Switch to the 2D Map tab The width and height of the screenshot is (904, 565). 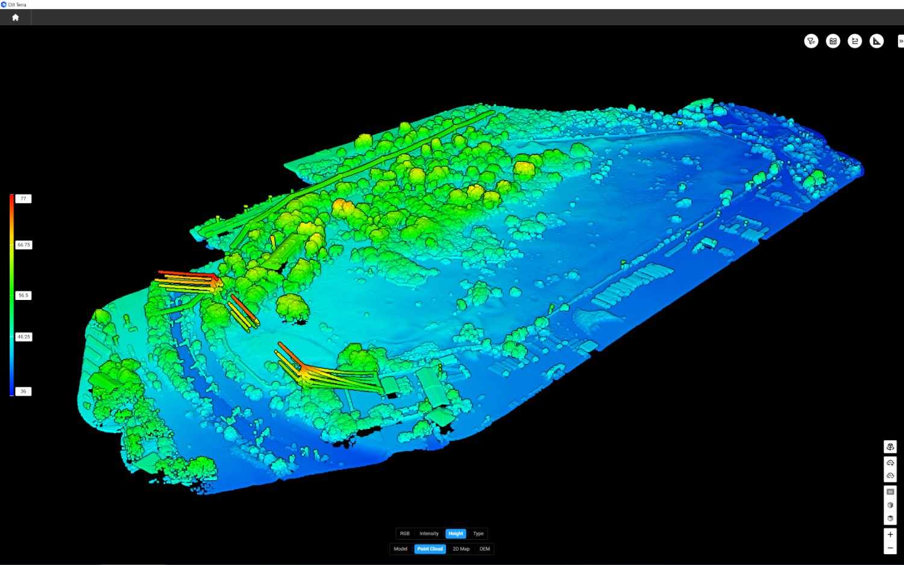(461, 549)
